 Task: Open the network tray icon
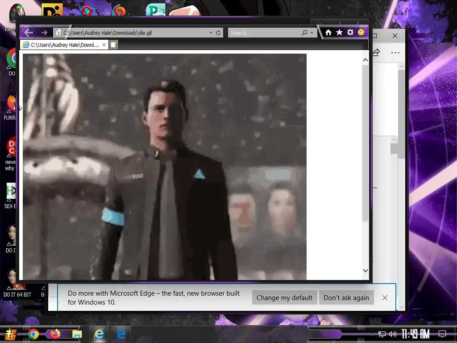coord(382,334)
